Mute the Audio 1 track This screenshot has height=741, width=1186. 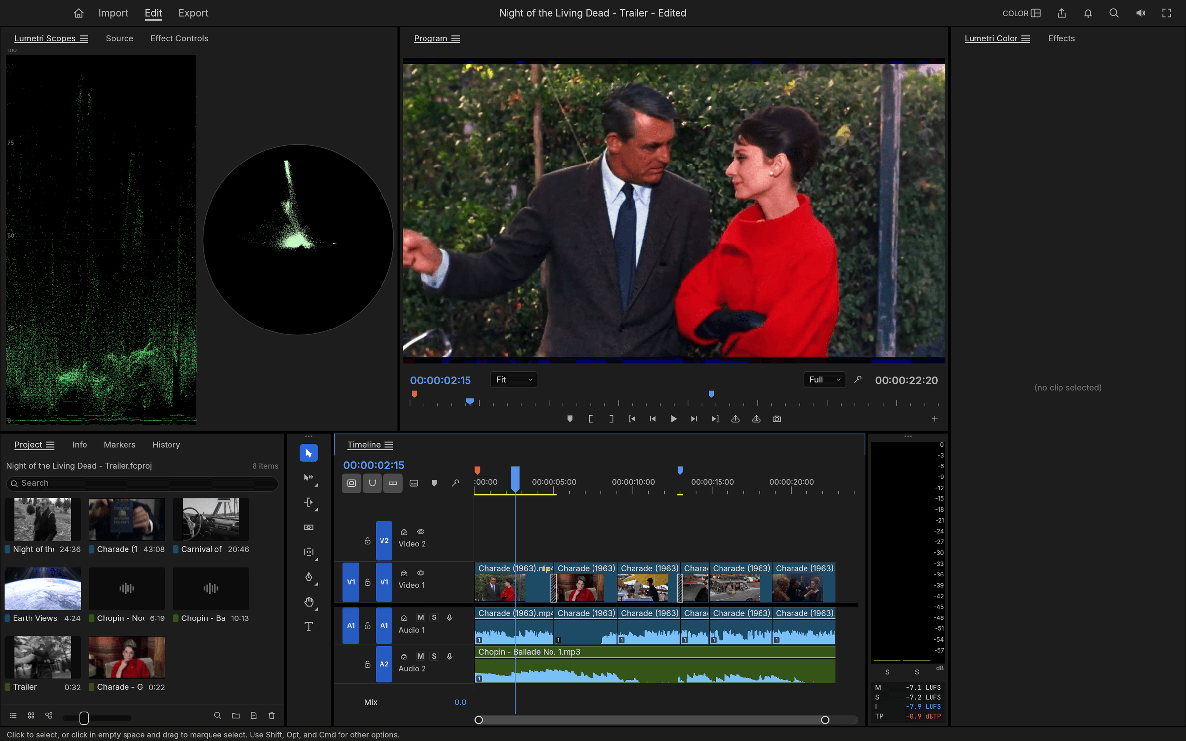pyautogui.click(x=420, y=617)
